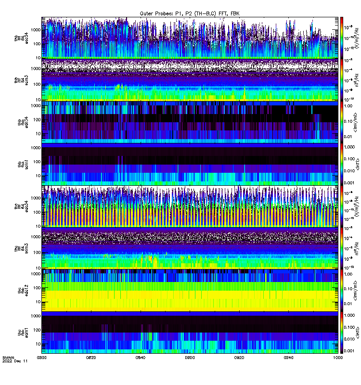
Task: Click the 0840 time axis label
Action: pyautogui.click(x=141, y=358)
